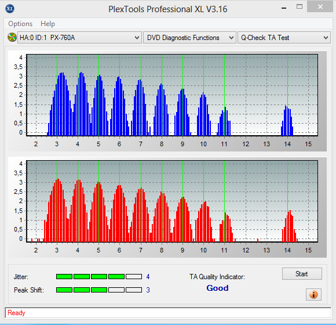The height and width of the screenshot is (325, 336).
Task: Expand DVD Diagnostic Functions dropdown
Action: point(189,38)
